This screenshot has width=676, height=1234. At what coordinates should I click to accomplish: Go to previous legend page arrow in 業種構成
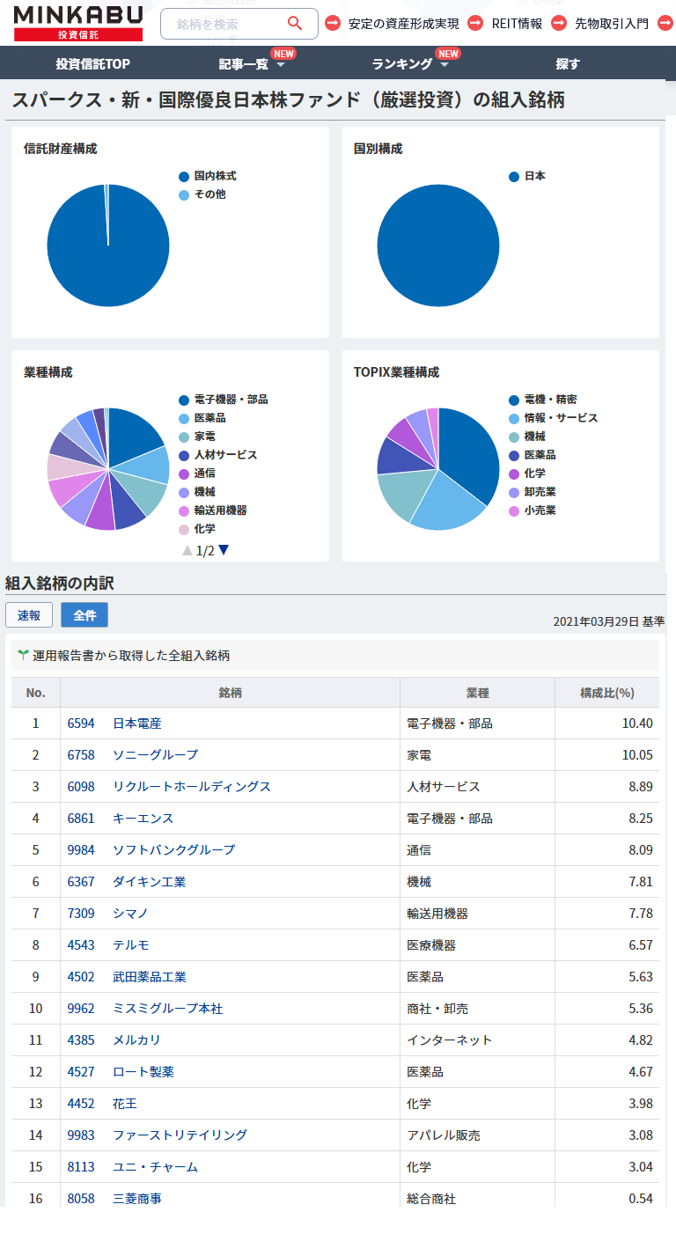[187, 550]
